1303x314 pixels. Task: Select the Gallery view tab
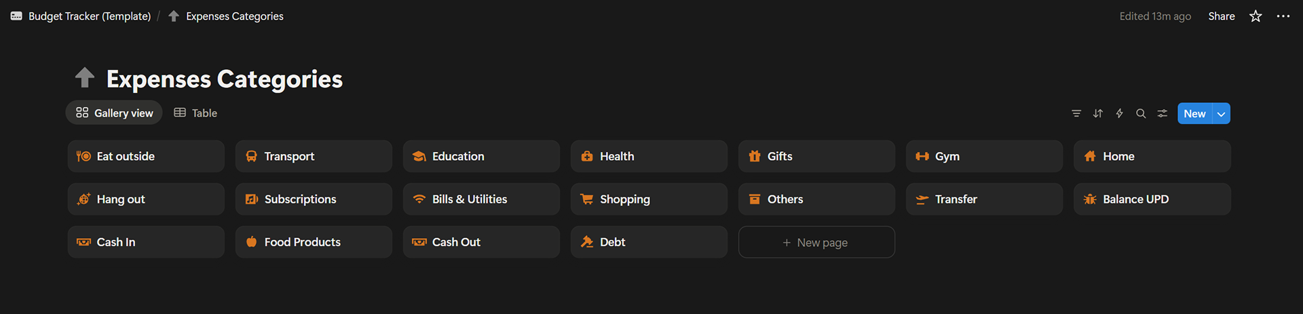coord(114,113)
